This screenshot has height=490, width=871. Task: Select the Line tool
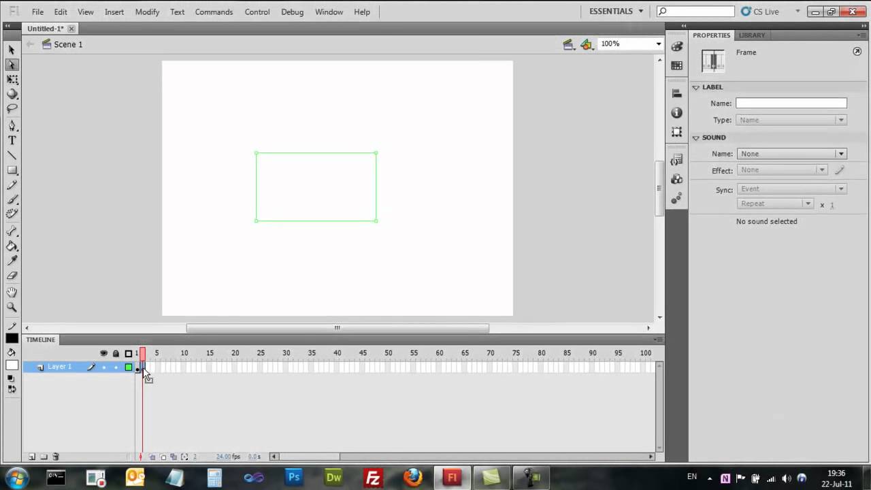point(12,155)
